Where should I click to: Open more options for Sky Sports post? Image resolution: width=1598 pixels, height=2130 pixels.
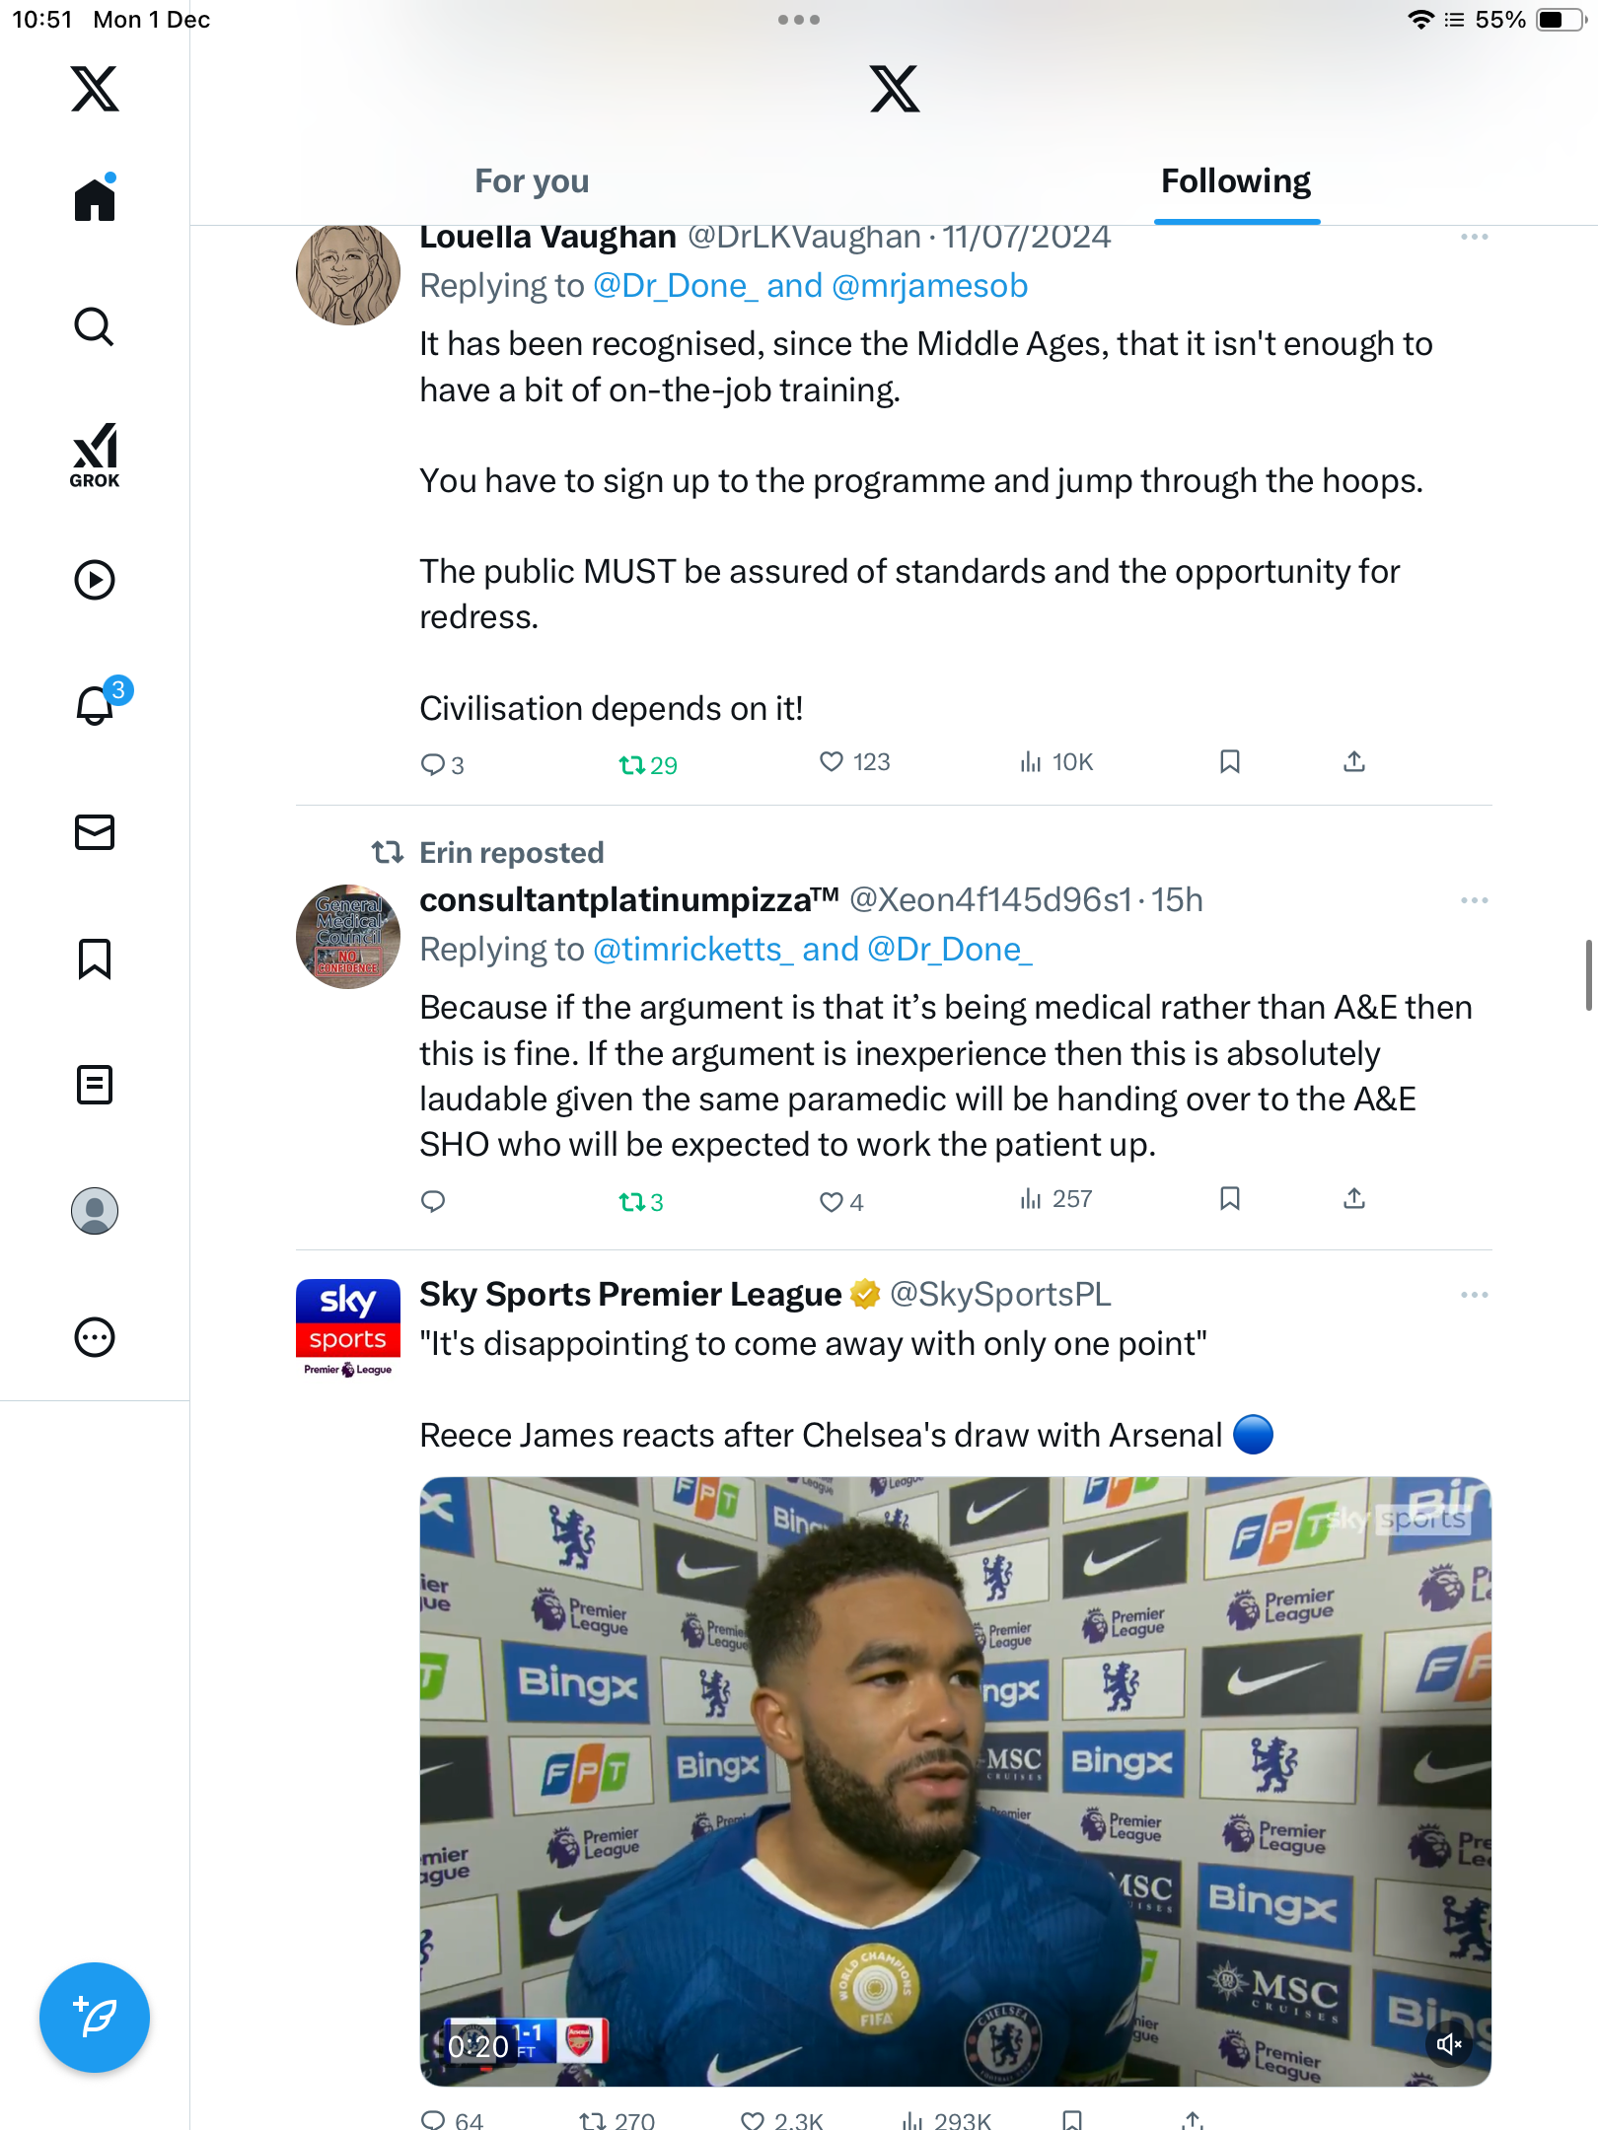(1474, 1295)
